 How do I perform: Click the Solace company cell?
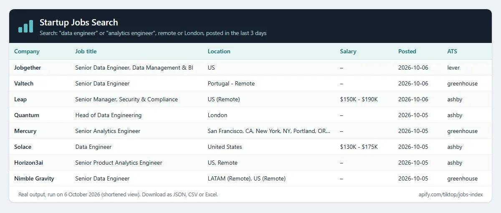[23, 147]
